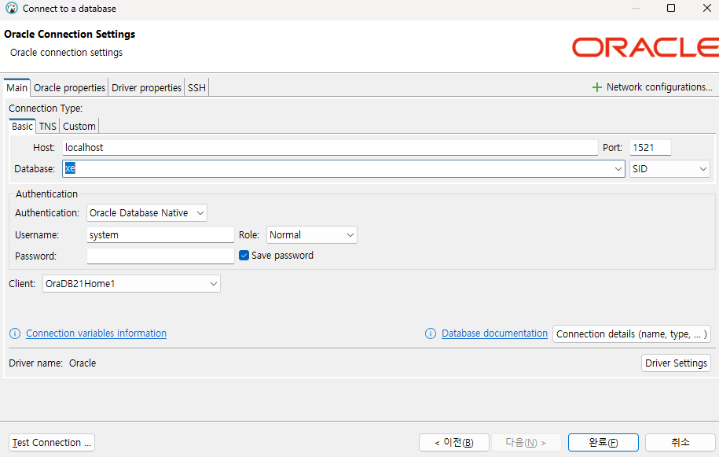Open Connection details (name, type, ...) button
The height and width of the screenshot is (457, 719).
632,334
